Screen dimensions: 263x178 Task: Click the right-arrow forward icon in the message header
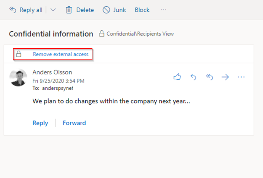pos(225,77)
